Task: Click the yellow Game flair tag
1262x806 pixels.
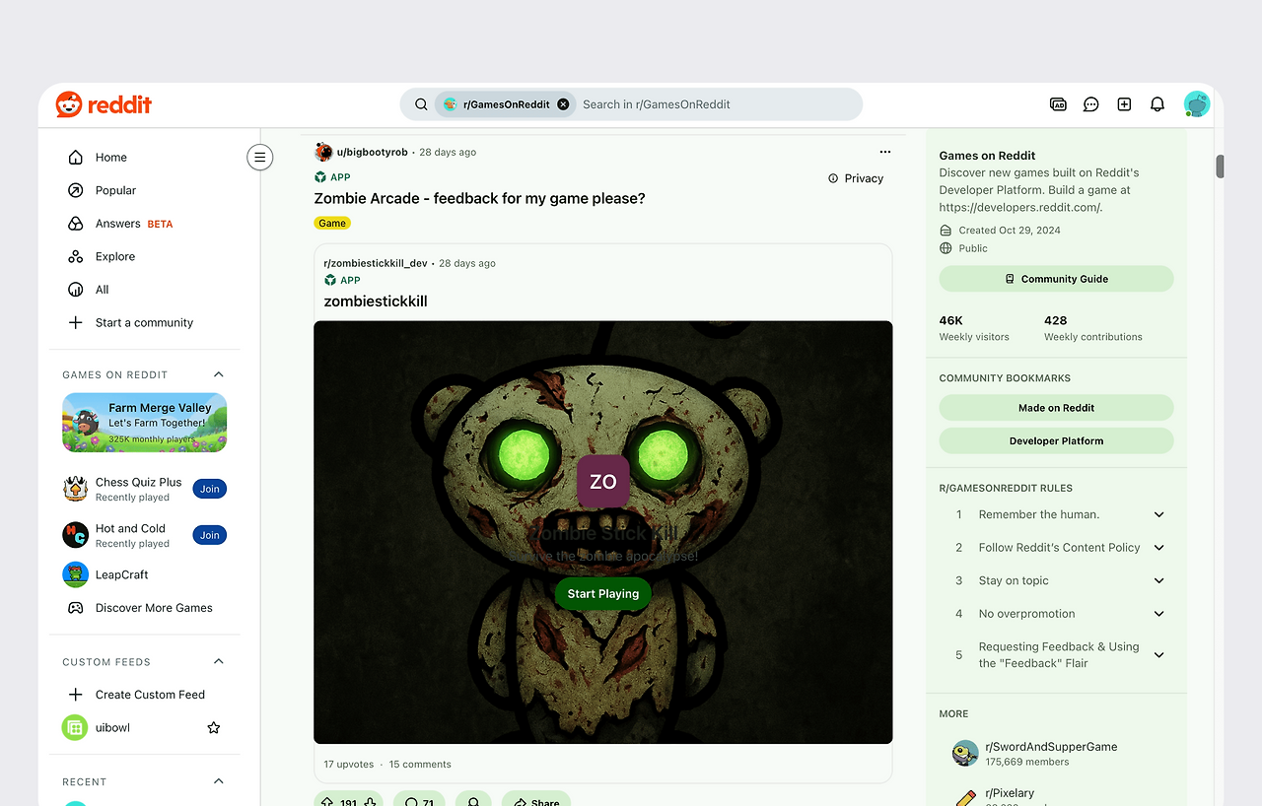Action: (x=332, y=224)
